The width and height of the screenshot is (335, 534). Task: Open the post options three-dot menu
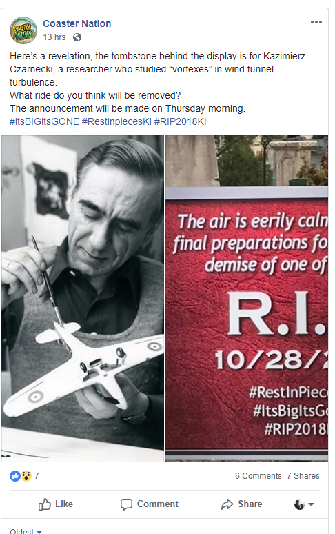316,22
